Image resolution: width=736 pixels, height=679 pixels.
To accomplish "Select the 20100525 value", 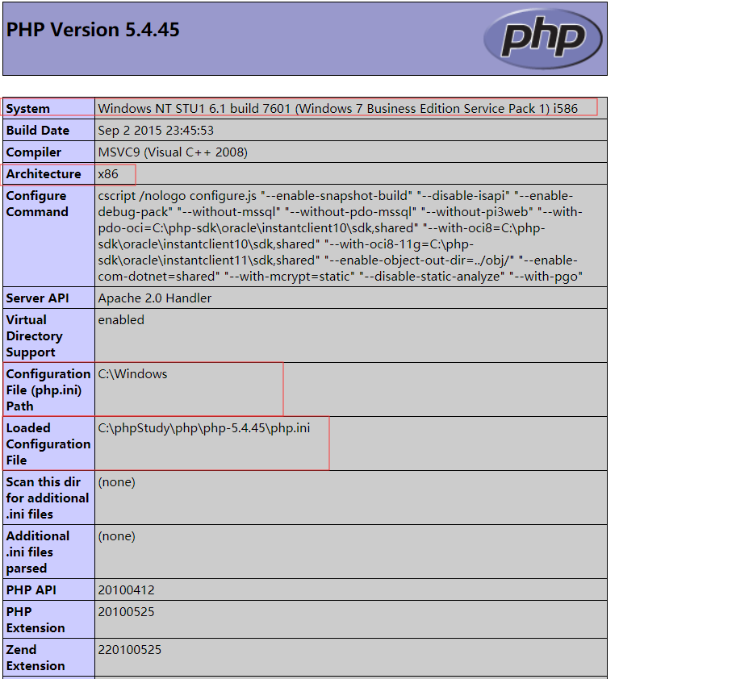I will pos(126,612).
